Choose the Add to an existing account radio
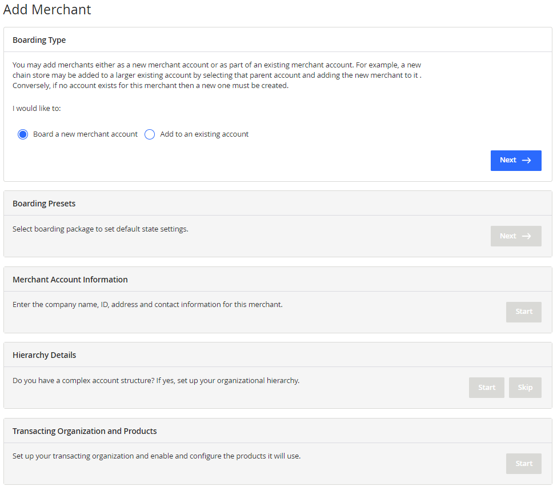The height and width of the screenshot is (490, 557). click(150, 134)
